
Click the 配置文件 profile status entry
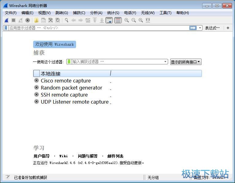[210, 177]
